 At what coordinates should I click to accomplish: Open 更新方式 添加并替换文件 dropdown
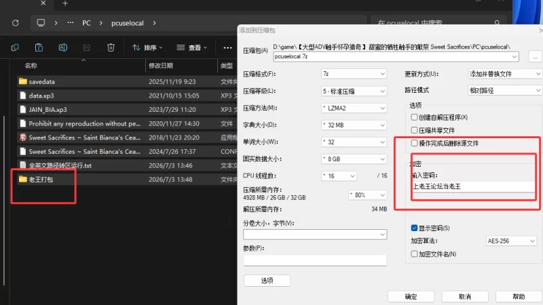(505, 74)
